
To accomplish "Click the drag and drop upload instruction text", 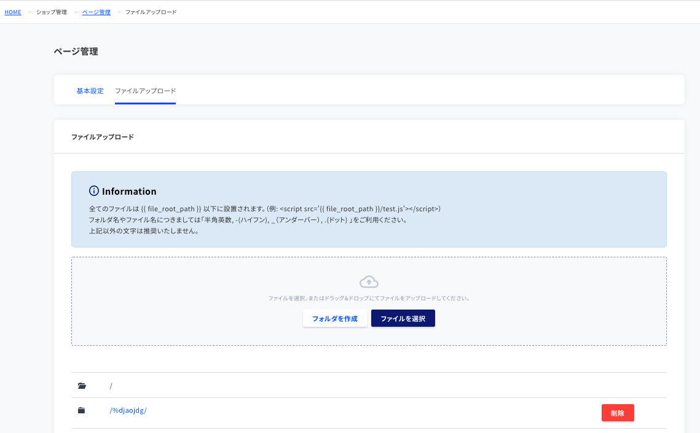I will click(369, 298).
